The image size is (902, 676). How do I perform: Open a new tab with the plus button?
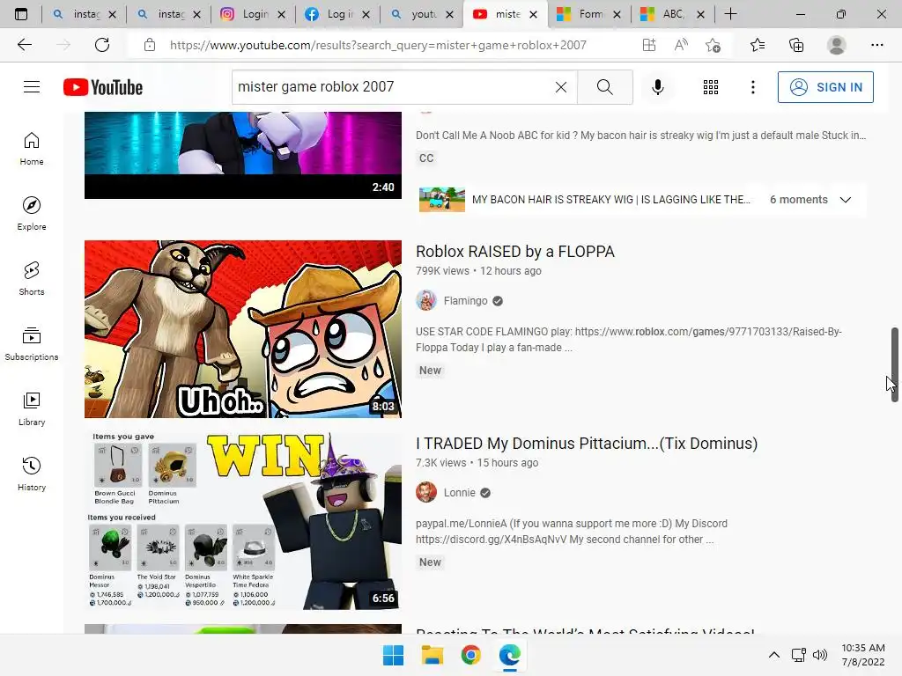(x=730, y=14)
